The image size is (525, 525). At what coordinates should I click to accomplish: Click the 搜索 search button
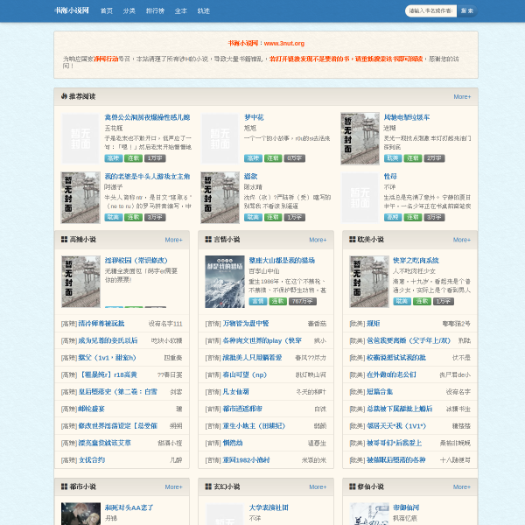click(x=467, y=11)
